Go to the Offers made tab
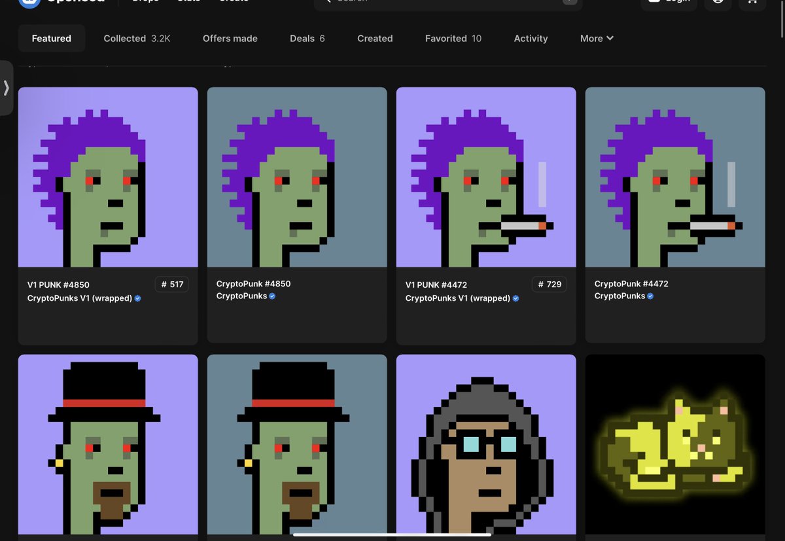785x541 pixels. [230, 39]
